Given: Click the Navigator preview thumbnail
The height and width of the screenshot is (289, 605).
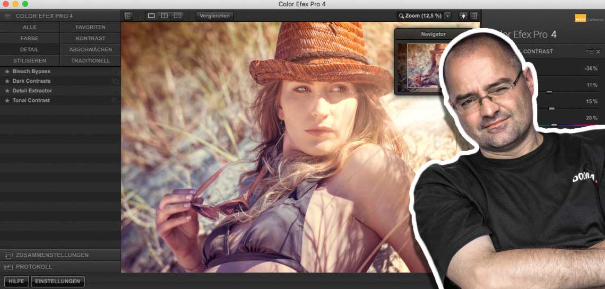Looking at the screenshot, I should (x=420, y=67).
